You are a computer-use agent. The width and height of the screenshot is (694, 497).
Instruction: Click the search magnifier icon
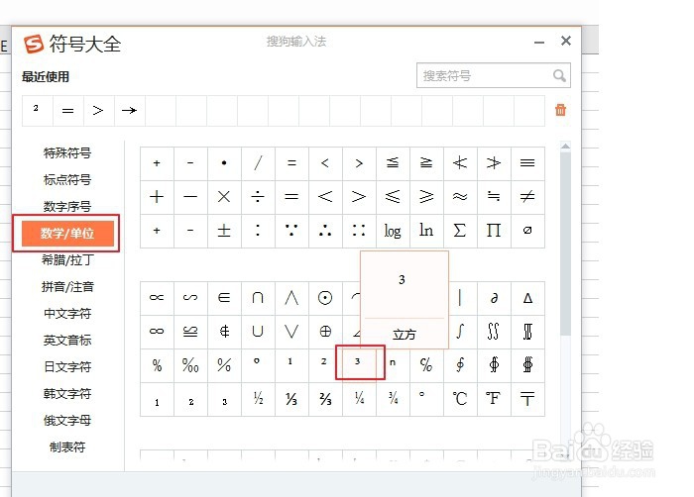(x=559, y=75)
